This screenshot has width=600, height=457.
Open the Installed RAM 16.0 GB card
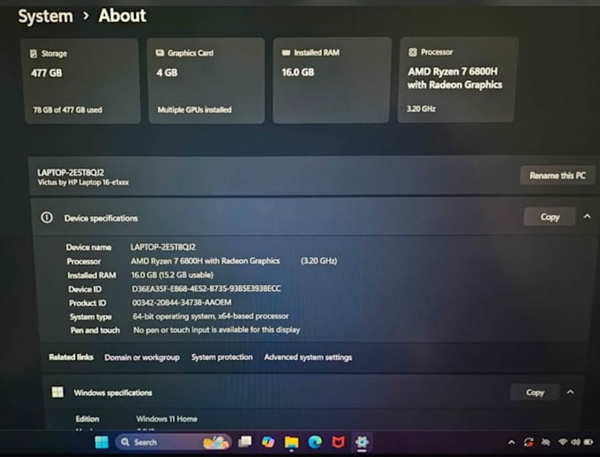point(332,80)
